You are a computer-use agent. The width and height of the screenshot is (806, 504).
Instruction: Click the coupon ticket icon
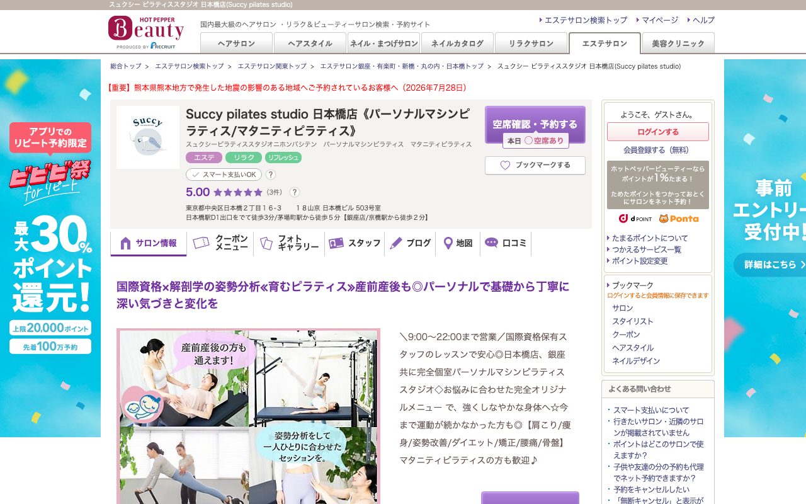[201, 243]
